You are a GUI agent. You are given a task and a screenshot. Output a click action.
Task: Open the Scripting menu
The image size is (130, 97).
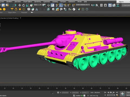55,2
